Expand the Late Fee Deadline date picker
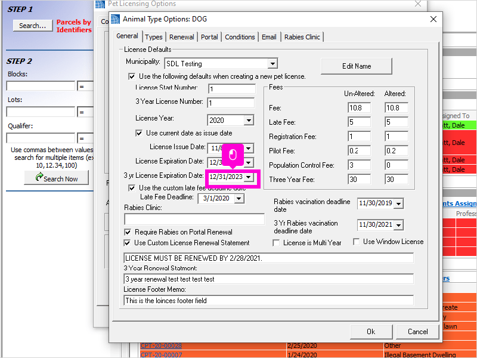 tap(239, 199)
